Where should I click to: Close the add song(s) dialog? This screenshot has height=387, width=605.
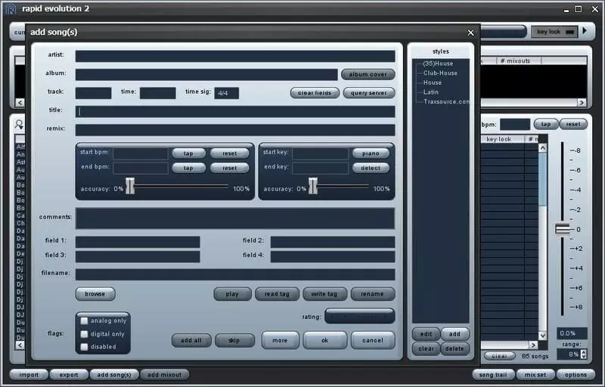click(x=470, y=33)
